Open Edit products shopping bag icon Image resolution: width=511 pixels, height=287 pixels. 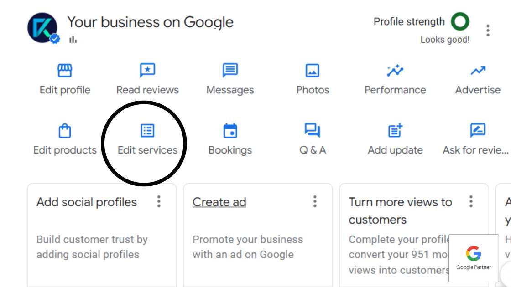65,131
